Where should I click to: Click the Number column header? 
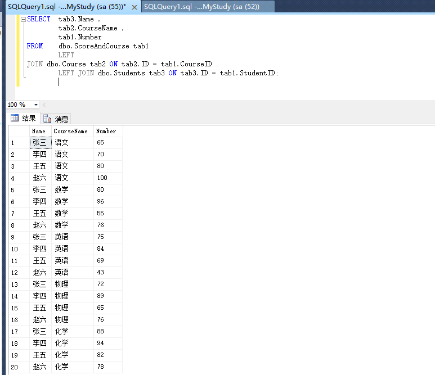pyautogui.click(x=108, y=131)
